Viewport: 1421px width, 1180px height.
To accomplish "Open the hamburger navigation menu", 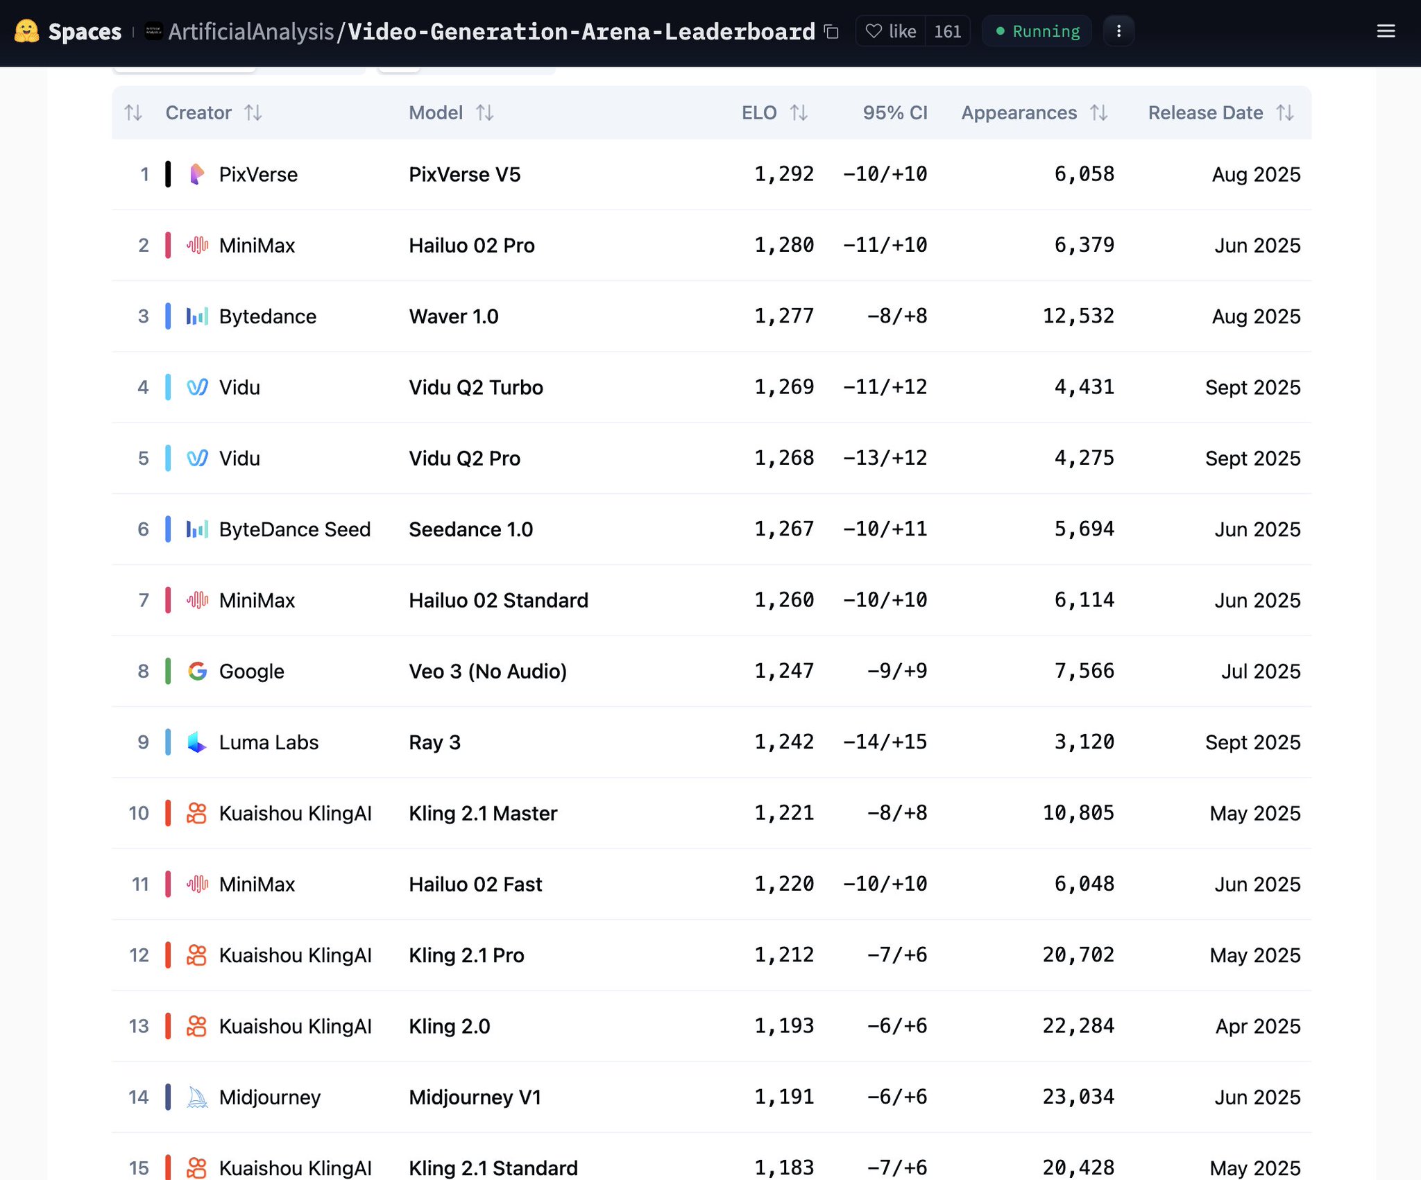I will tap(1386, 31).
